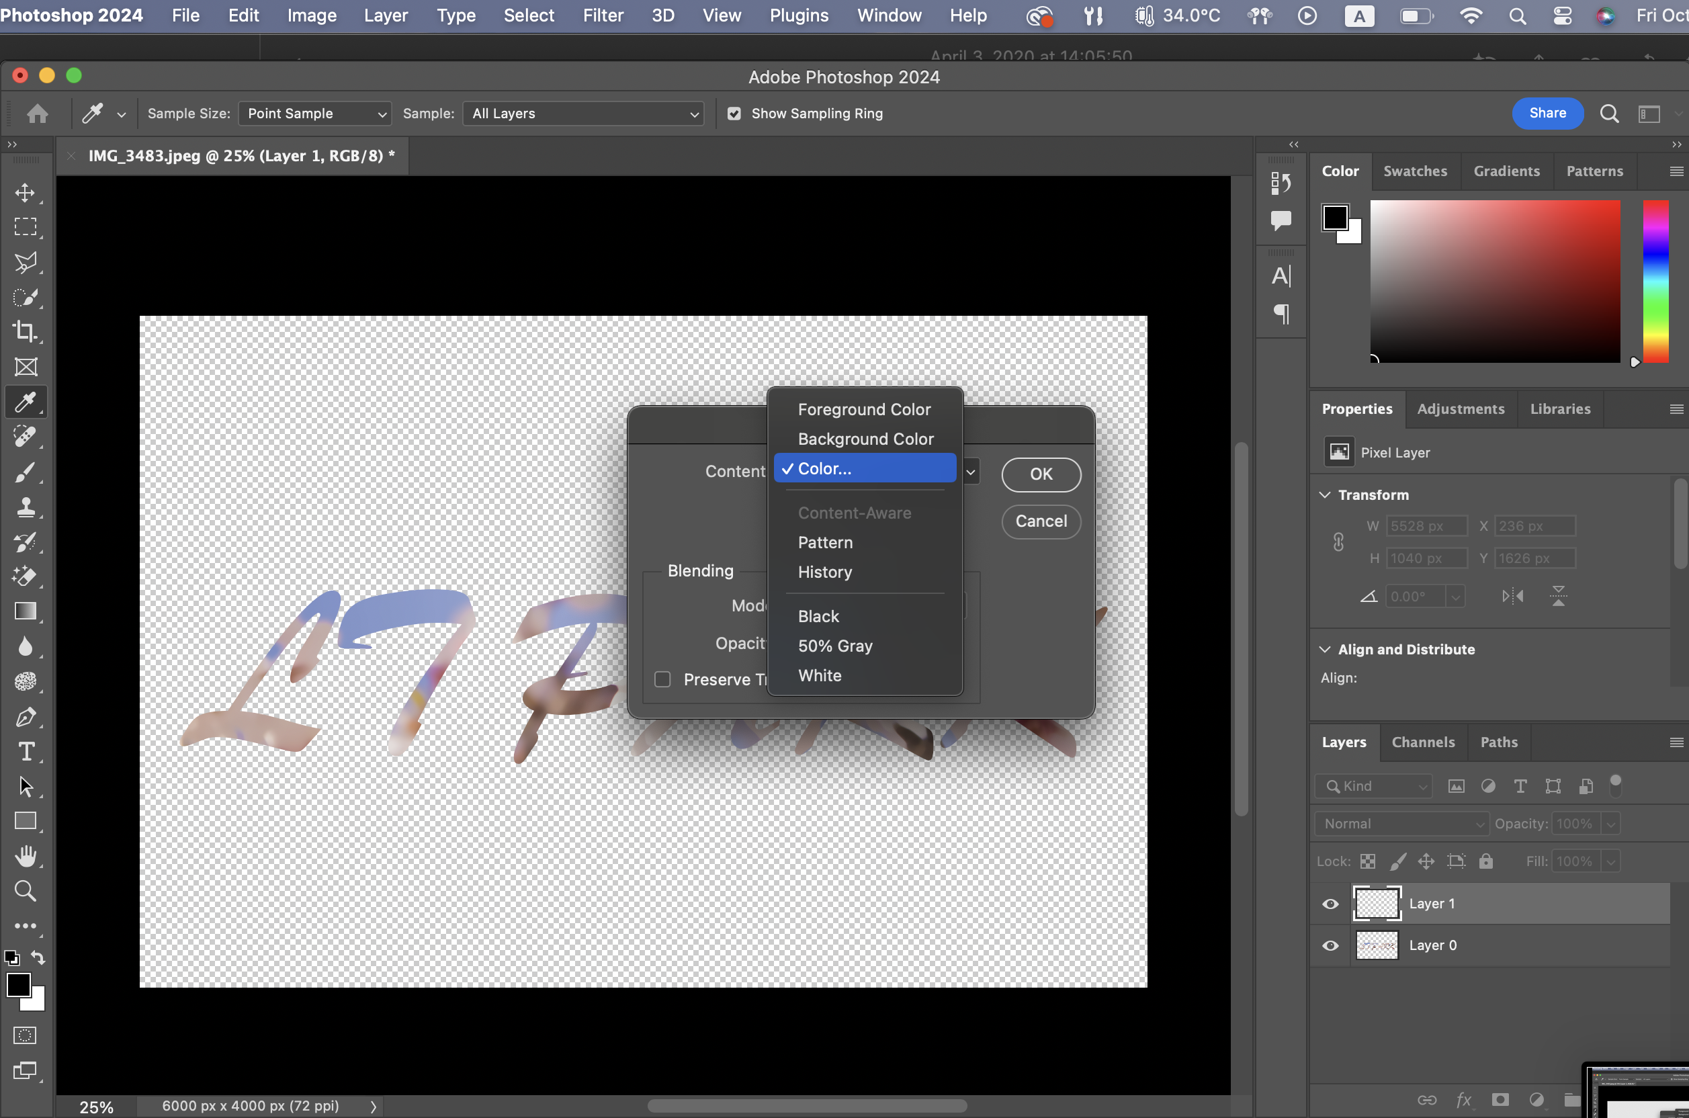Viewport: 1689px width, 1118px height.
Task: Switch to the Channels tab
Action: [x=1423, y=742]
